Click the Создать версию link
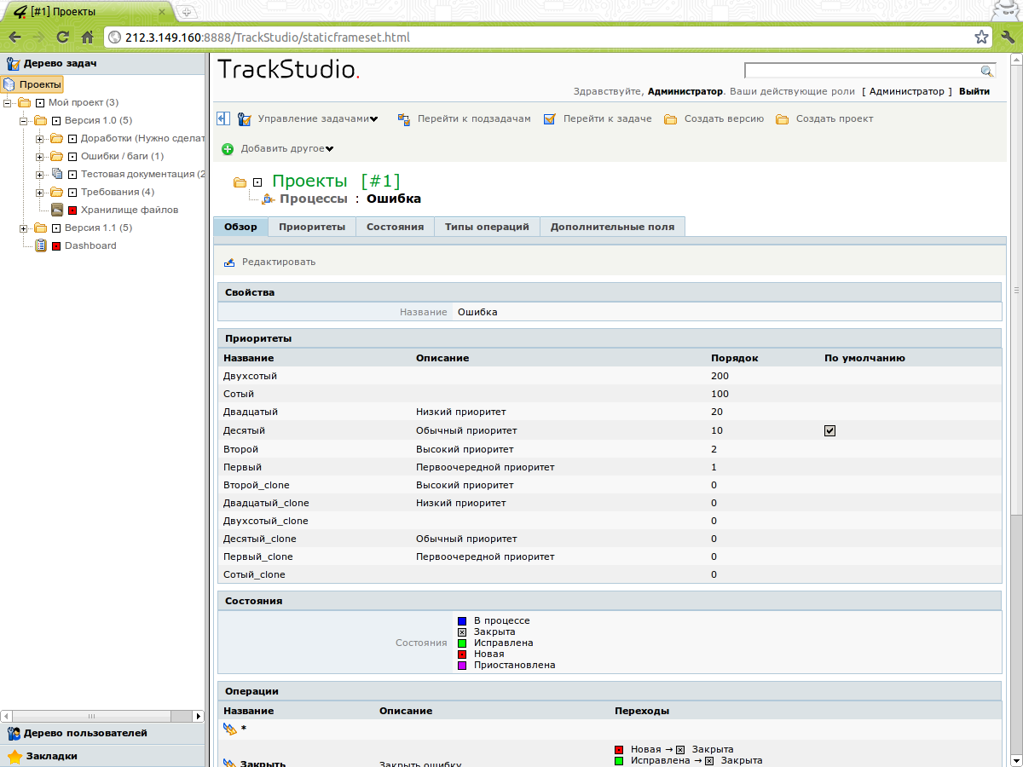 click(x=724, y=119)
